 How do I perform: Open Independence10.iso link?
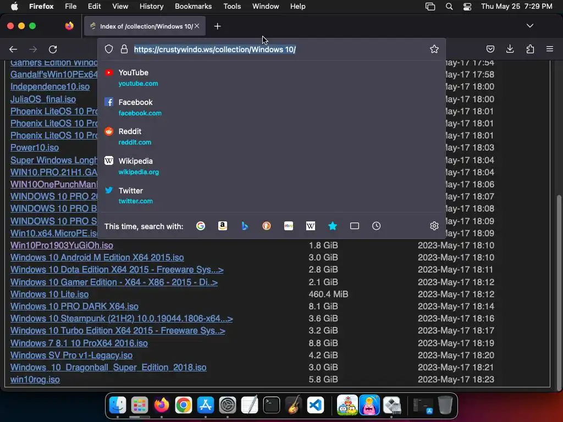point(50,87)
